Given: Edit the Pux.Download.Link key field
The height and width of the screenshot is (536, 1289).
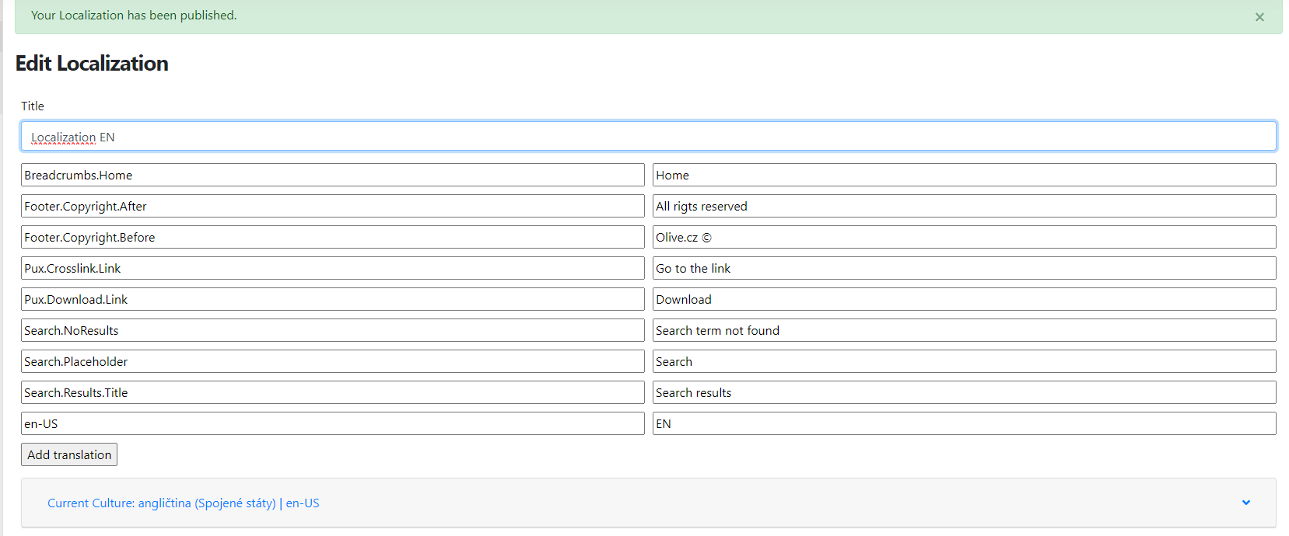Looking at the screenshot, I should click(332, 300).
